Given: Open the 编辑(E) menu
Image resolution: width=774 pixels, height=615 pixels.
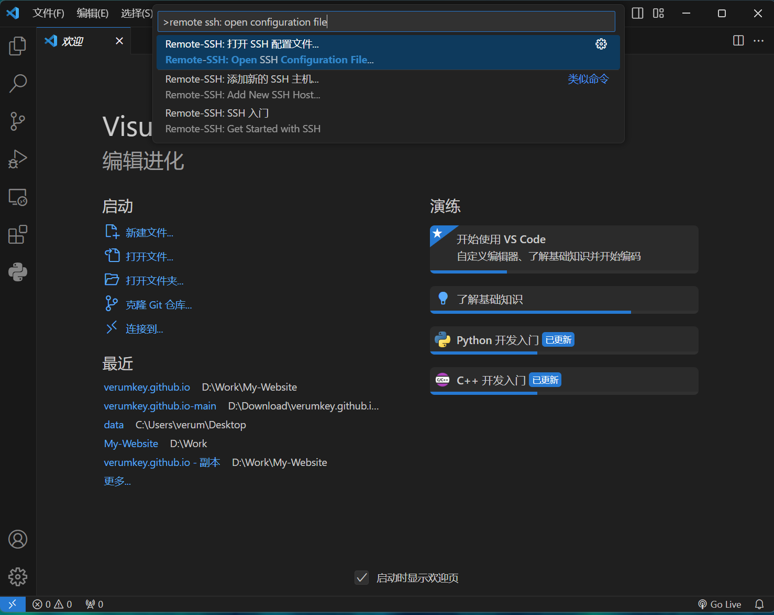Looking at the screenshot, I should coord(93,13).
